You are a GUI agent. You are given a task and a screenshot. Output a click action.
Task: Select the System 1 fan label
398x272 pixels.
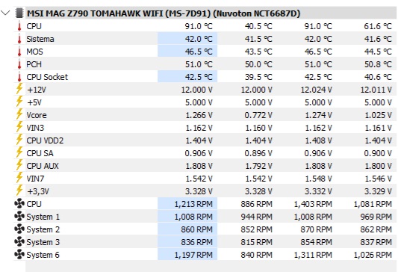[43, 217]
